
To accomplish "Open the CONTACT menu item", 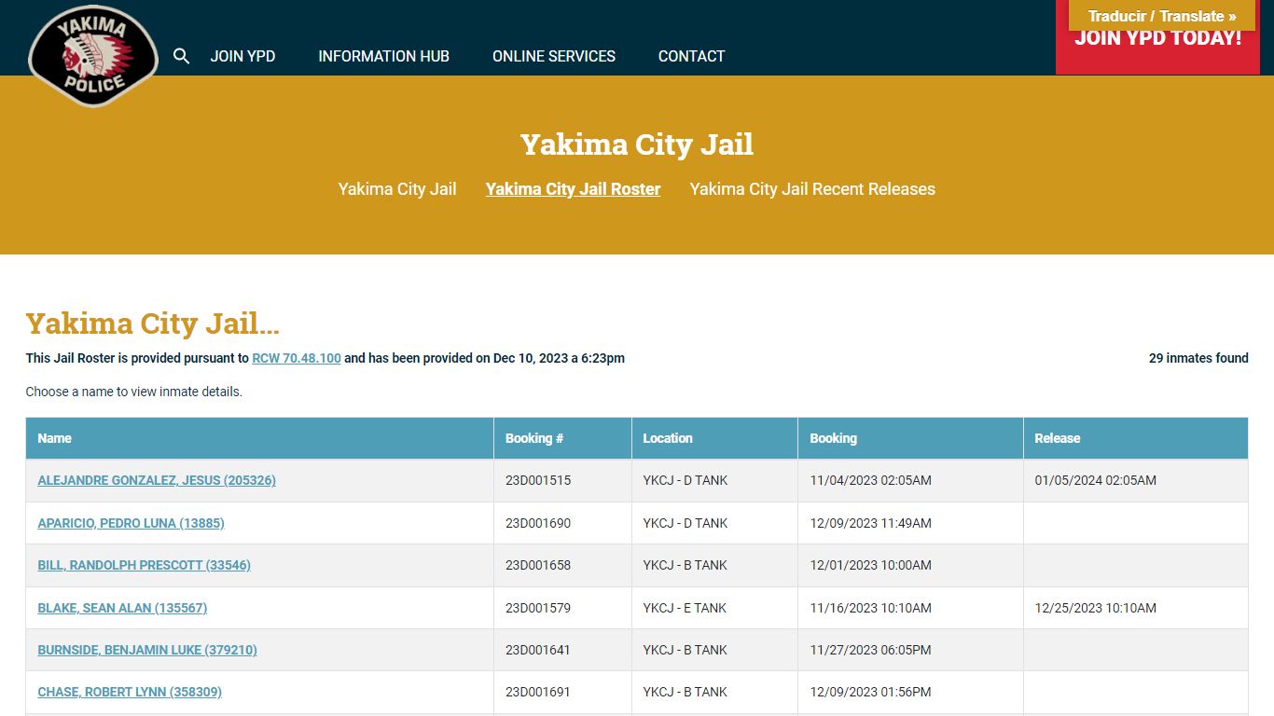I will 691,56.
